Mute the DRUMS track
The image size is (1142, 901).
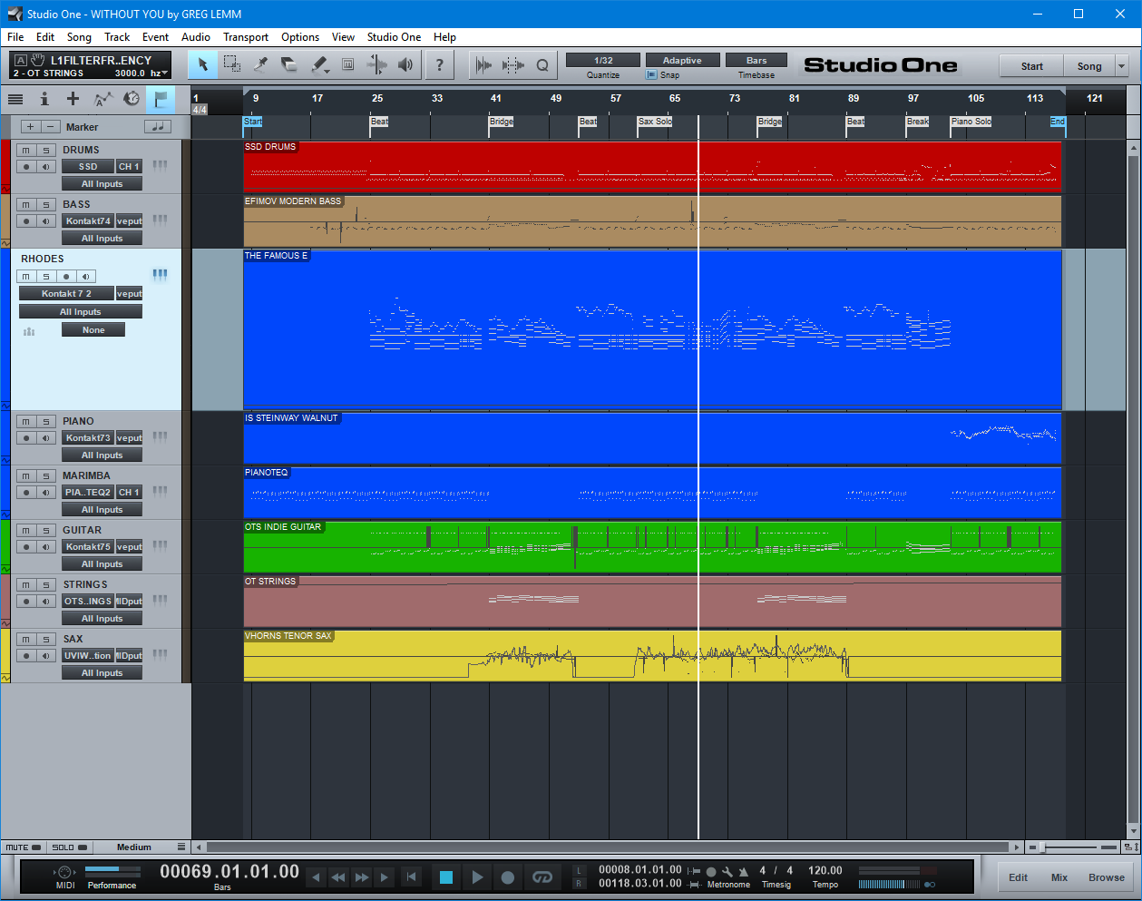click(26, 151)
